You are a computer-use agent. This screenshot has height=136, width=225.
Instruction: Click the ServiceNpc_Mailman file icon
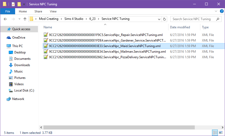46,51
